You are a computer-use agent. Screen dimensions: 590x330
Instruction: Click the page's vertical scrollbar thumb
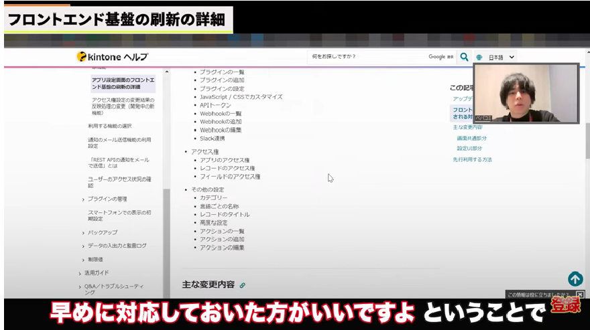pos(588,141)
